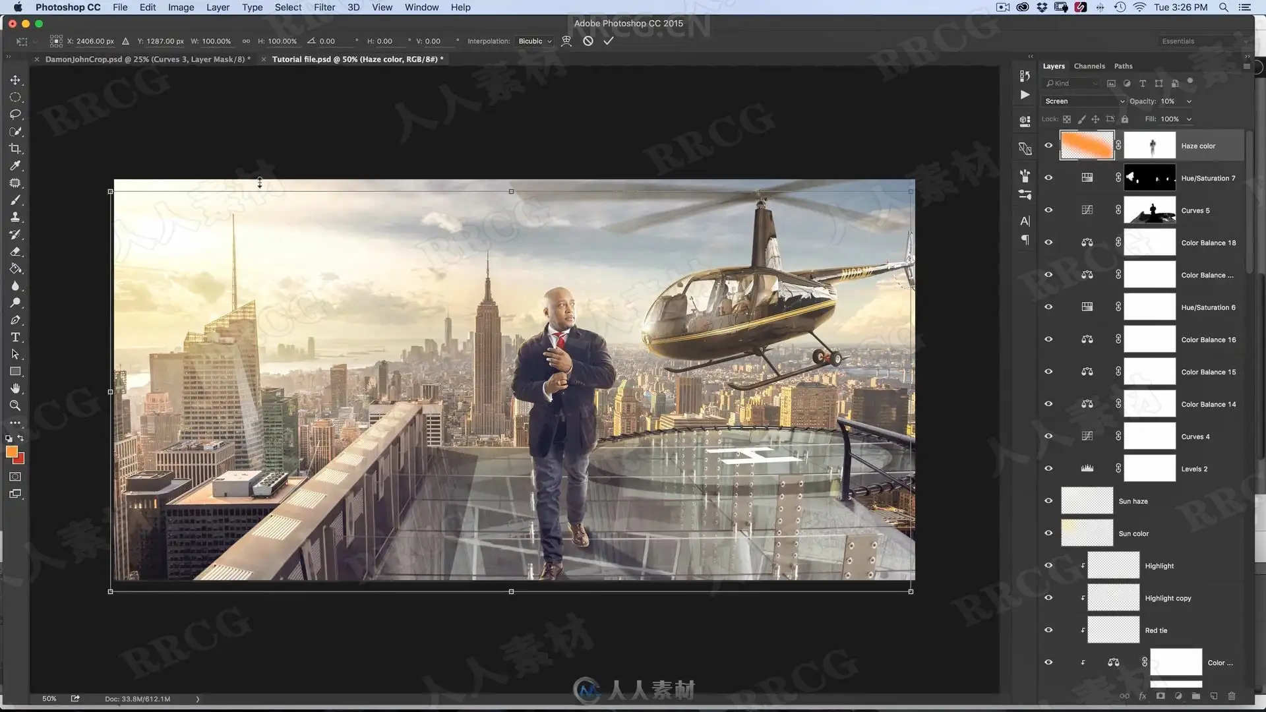1266x712 pixels.
Task: Select the Hand tool
Action: click(15, 388)
